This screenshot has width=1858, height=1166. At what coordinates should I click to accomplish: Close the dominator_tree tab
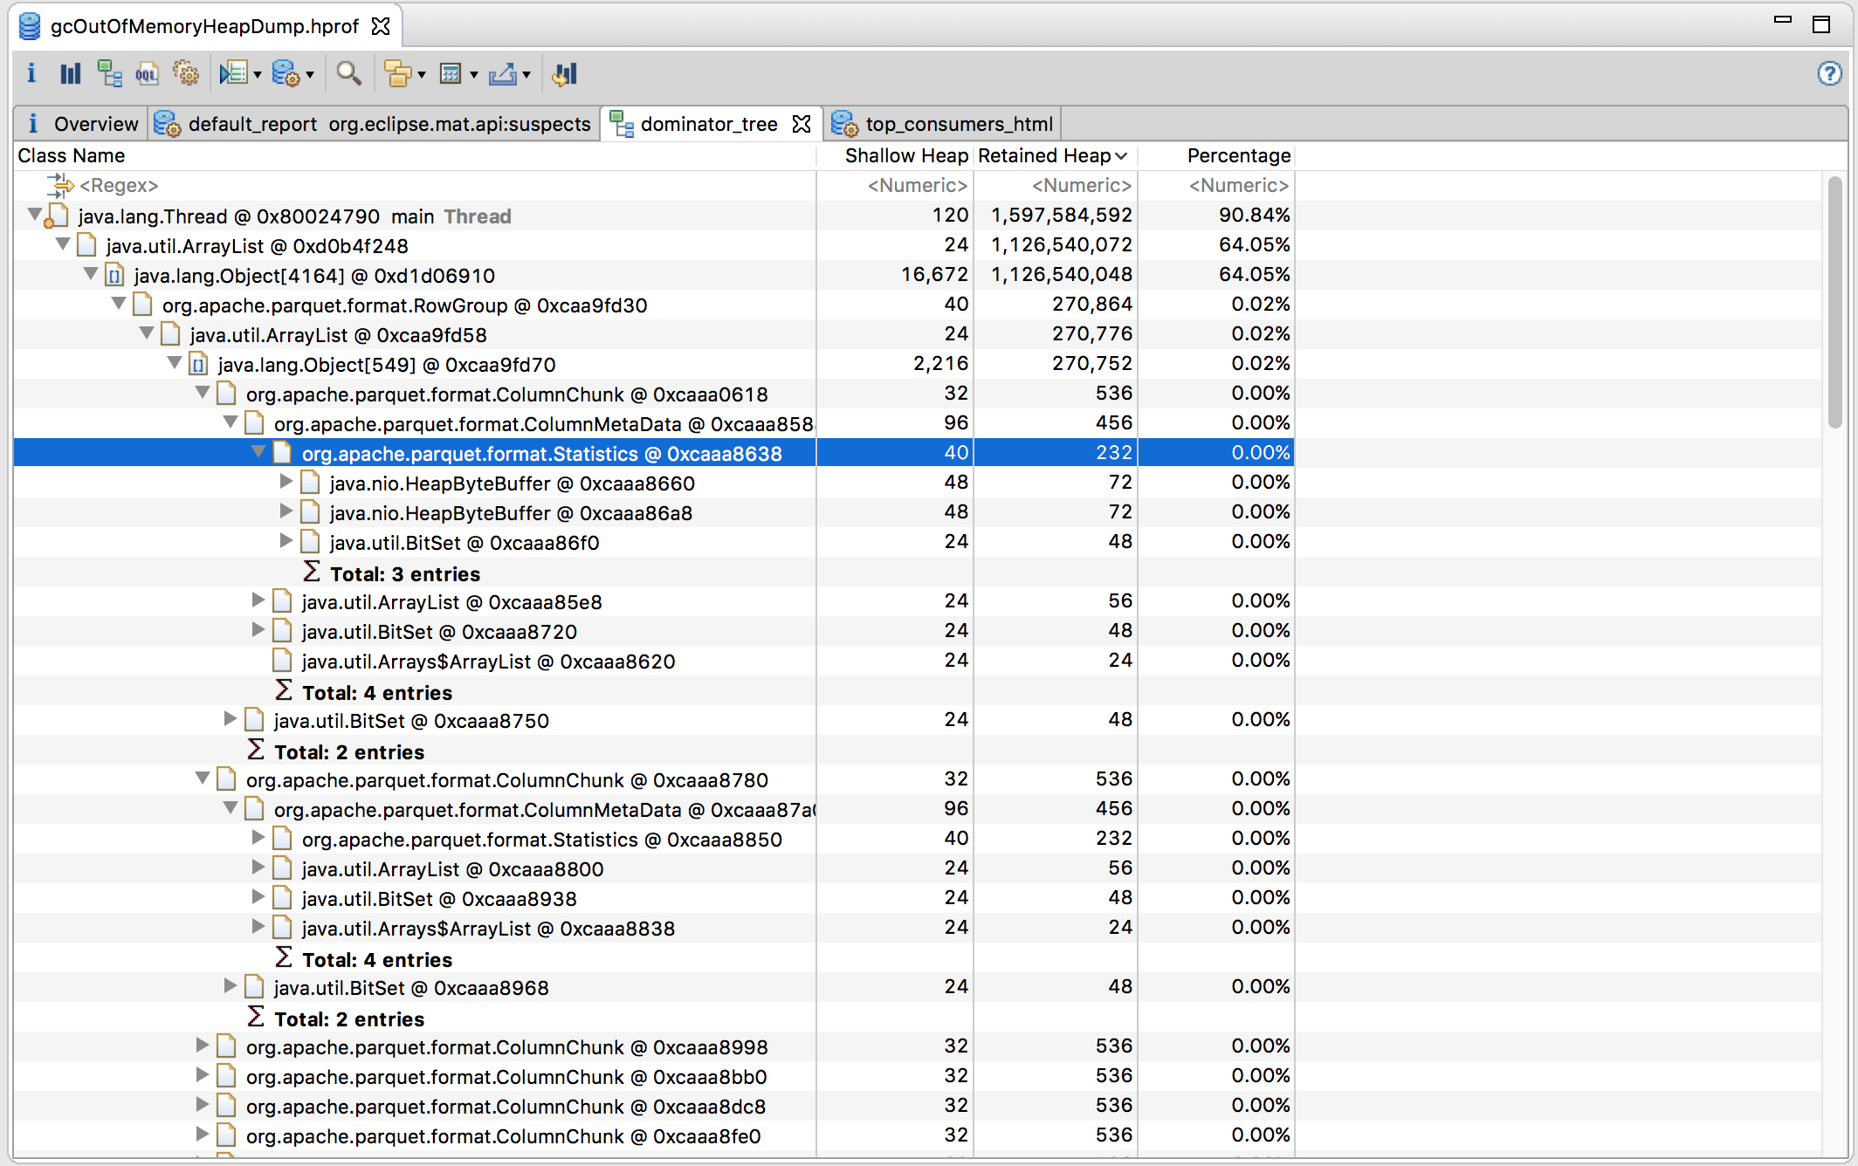point(802,124)
